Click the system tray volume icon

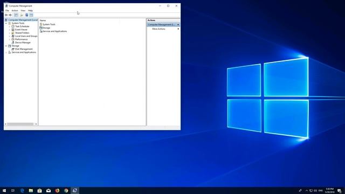pyautogui.click(x=315, y=190)
